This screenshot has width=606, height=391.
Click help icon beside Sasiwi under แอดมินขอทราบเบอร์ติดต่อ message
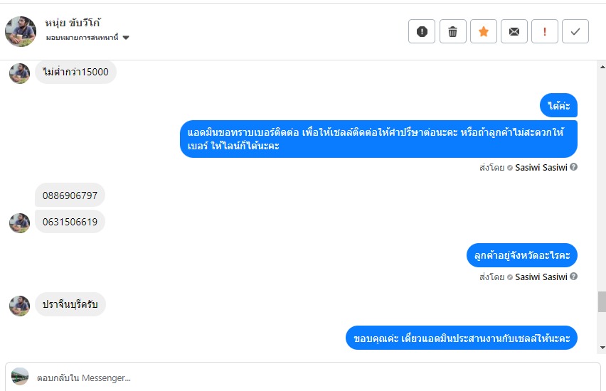pos(573,167)
